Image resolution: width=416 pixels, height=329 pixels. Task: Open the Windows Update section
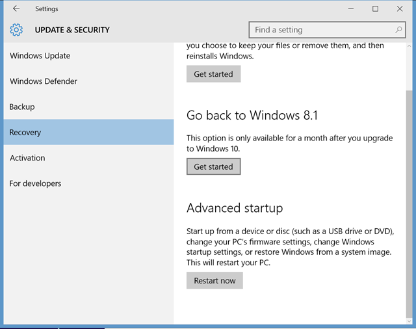click(x=88, y=56)
